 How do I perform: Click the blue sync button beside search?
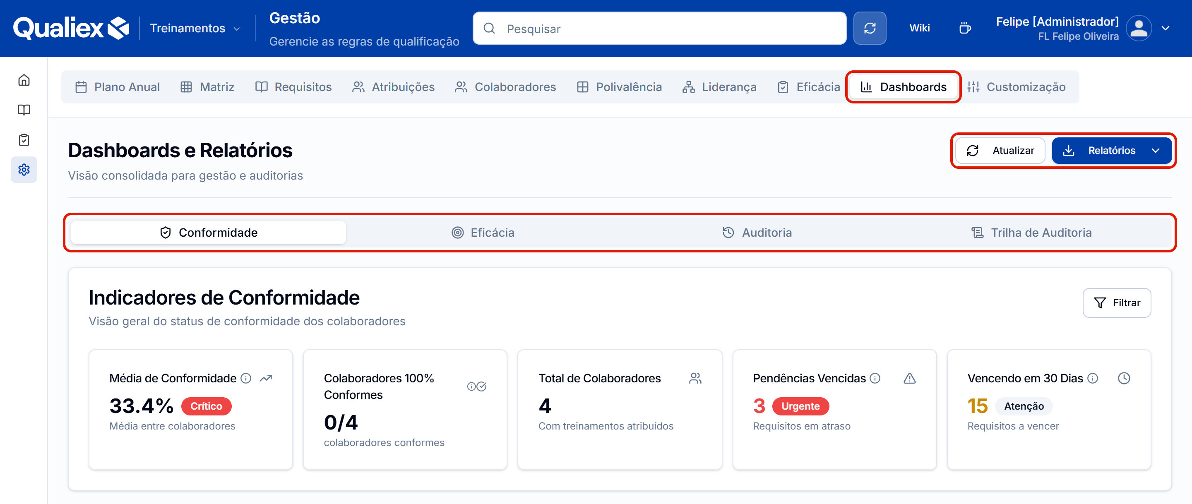coord(870,28)
